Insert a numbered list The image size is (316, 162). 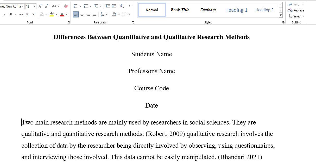click(86, 6)
